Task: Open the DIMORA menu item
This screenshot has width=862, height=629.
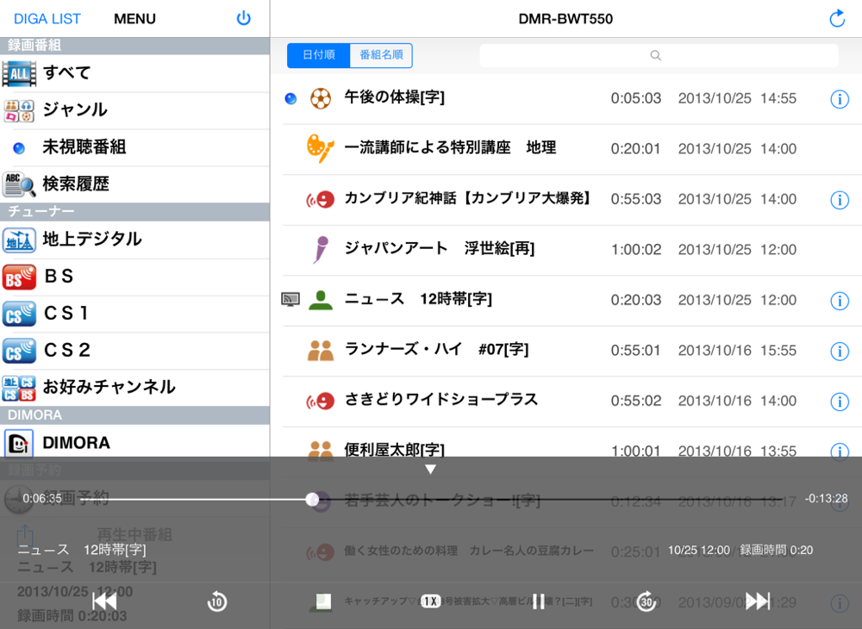Action: [x=134, y=442]
